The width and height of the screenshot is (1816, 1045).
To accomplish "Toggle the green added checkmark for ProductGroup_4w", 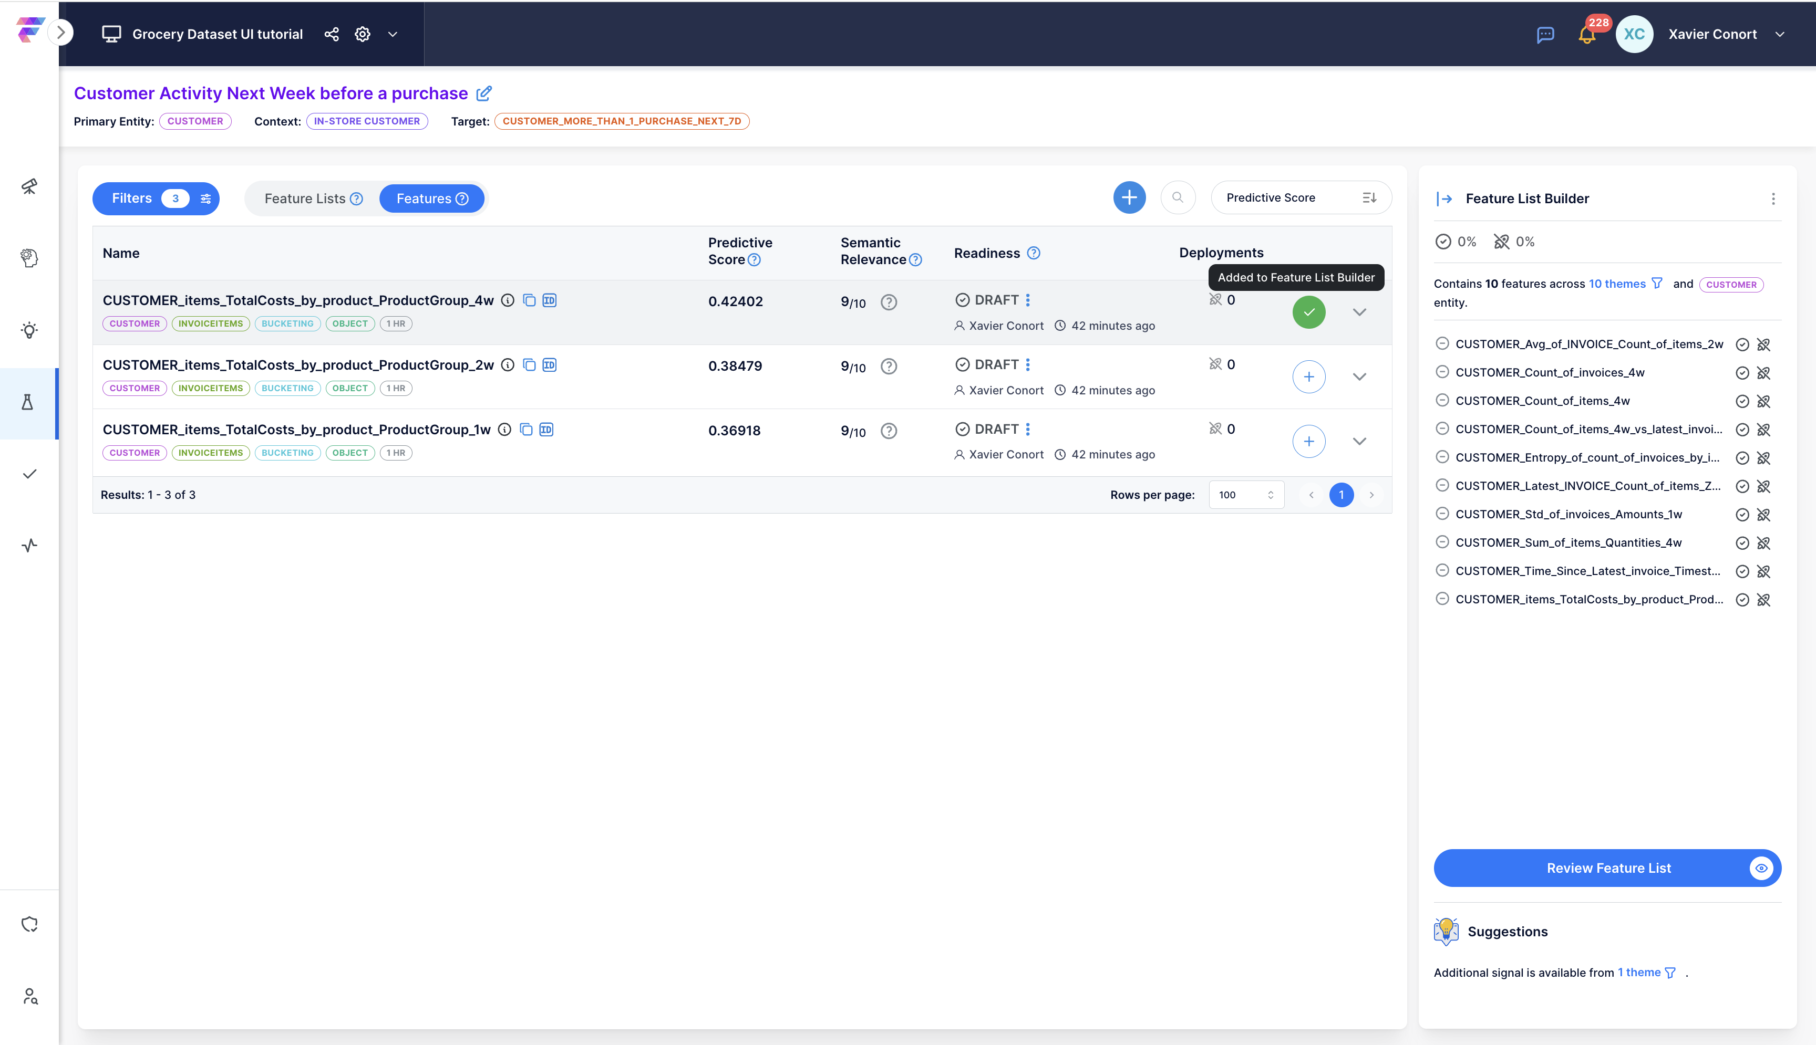I will (x=1309, y=312).
